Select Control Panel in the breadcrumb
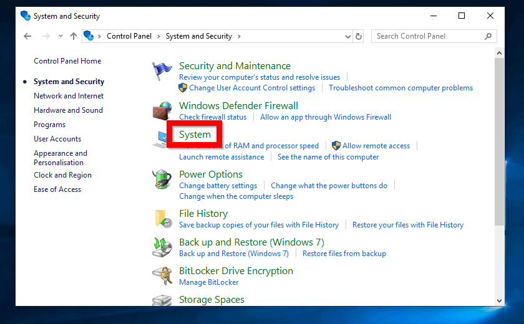Screen dimensions: 524x324 pyautogui.click(x=129, y=36)
